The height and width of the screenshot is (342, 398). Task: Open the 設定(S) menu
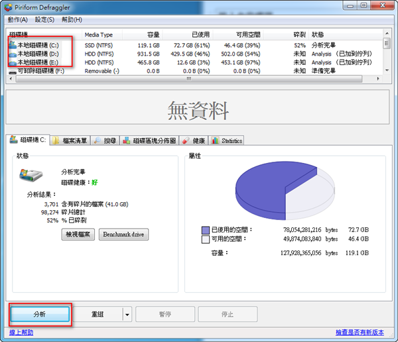point(44,19)
